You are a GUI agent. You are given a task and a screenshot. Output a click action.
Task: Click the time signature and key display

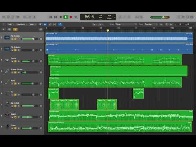tap(109, 17)
